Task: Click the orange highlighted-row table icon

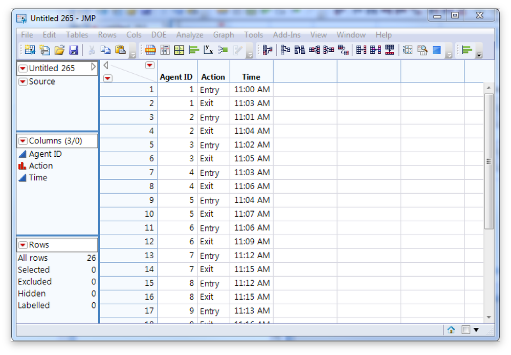Action: pyautogui.click(x=150, y=50)
